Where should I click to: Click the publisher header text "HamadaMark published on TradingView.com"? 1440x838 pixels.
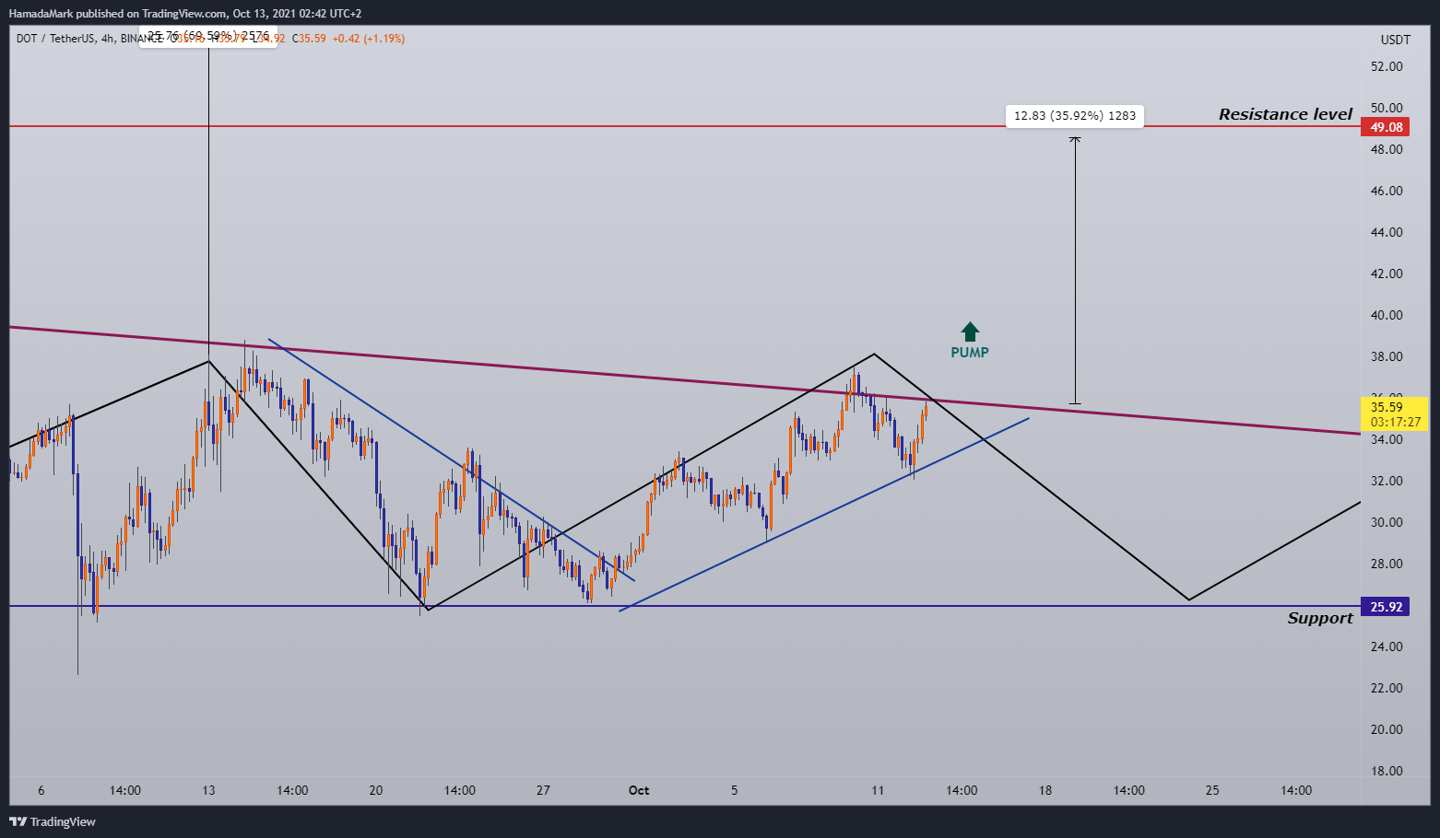[x=118, y=14]
